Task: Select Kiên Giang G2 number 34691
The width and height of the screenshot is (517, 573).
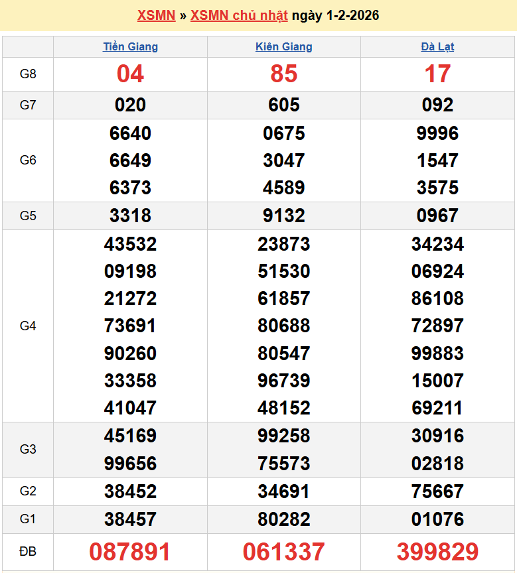Action: point(283,491)
